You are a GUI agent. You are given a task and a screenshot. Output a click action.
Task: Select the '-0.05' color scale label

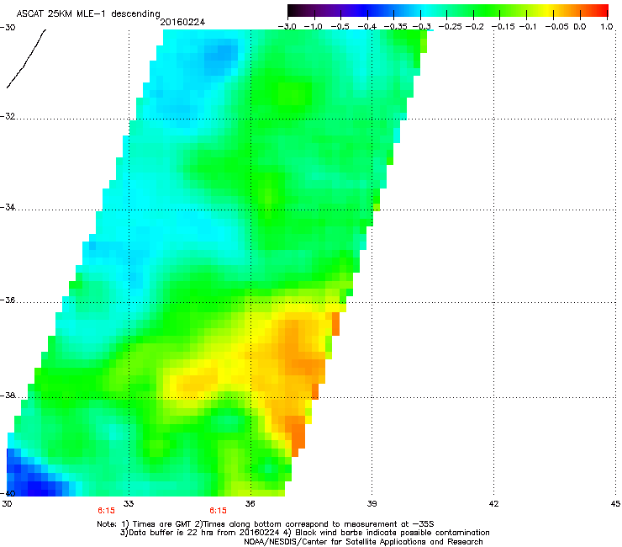click(556, 27)
